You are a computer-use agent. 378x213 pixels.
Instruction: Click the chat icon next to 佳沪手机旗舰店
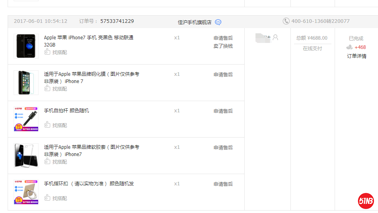click(x=218, y=22)
